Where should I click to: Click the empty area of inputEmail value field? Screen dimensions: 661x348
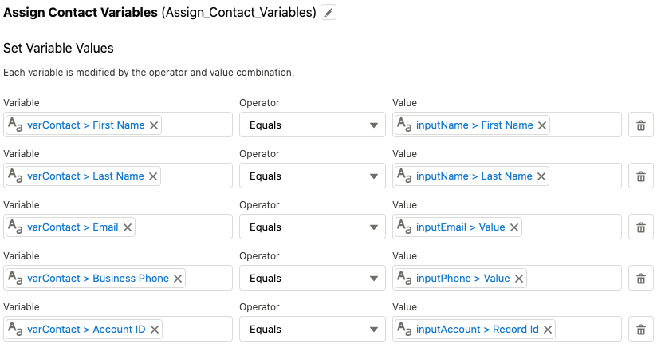point(571,227)
